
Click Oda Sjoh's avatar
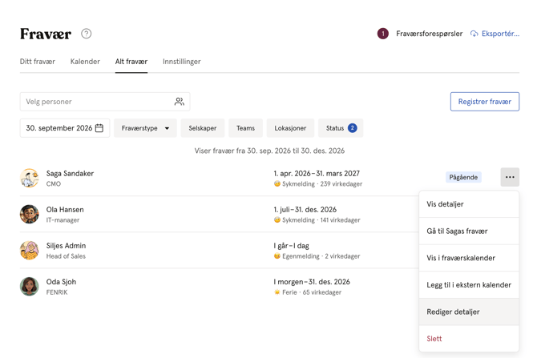[29, 287]
